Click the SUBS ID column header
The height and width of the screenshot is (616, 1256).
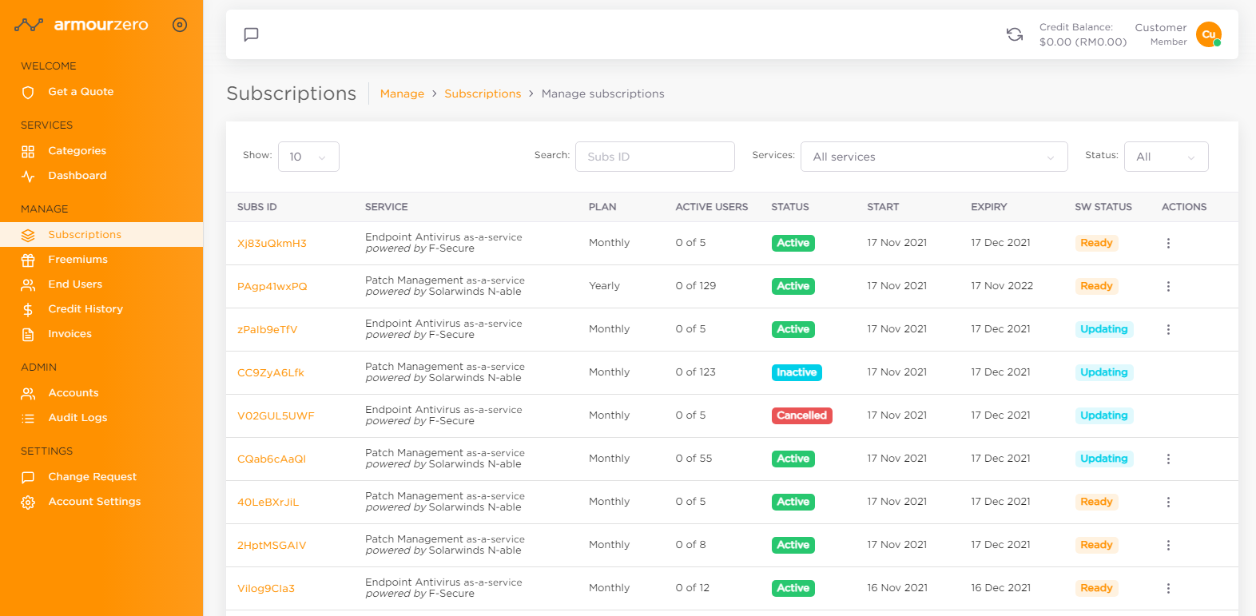coord(257,207)
